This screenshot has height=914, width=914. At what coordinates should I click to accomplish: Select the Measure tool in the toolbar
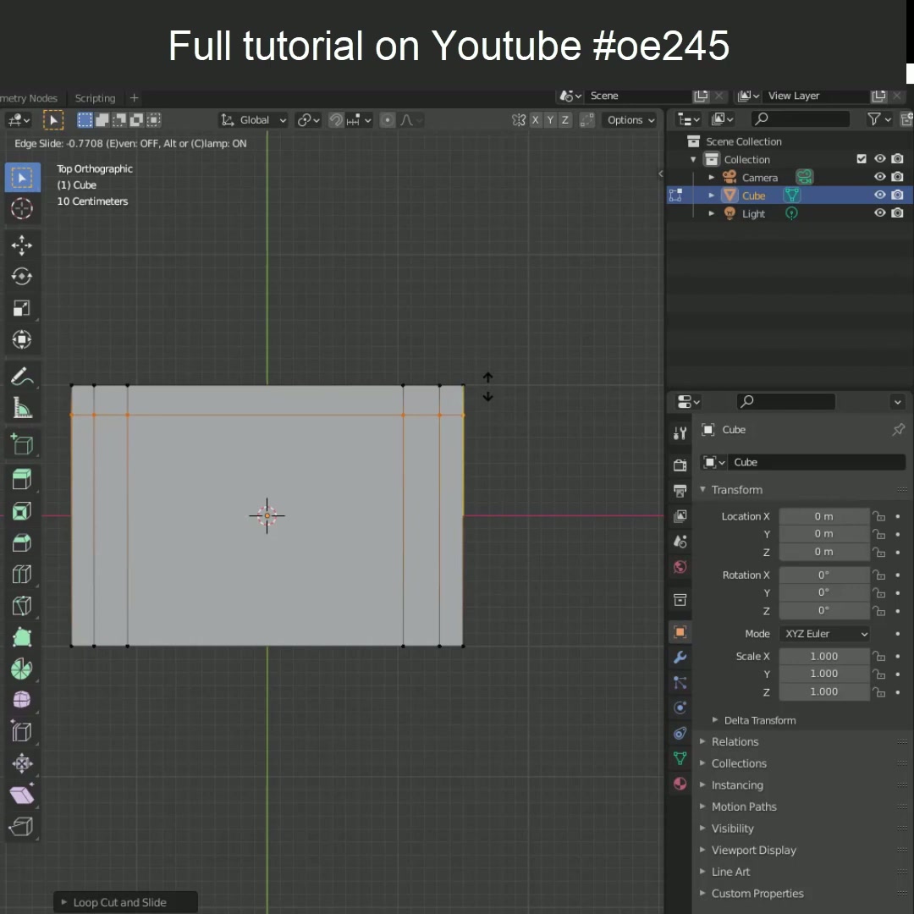pos(23,407)
